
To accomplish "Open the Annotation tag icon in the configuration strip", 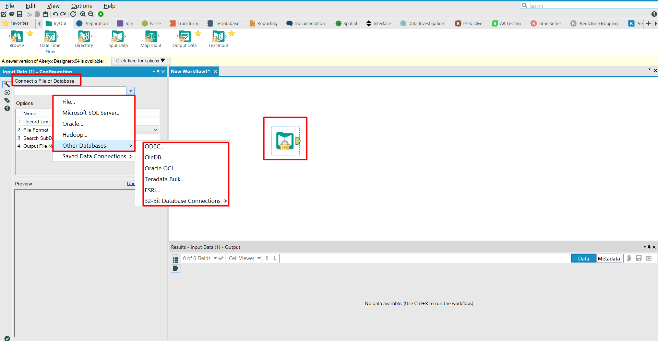I will pyautogui.click(x=7, y=100).
